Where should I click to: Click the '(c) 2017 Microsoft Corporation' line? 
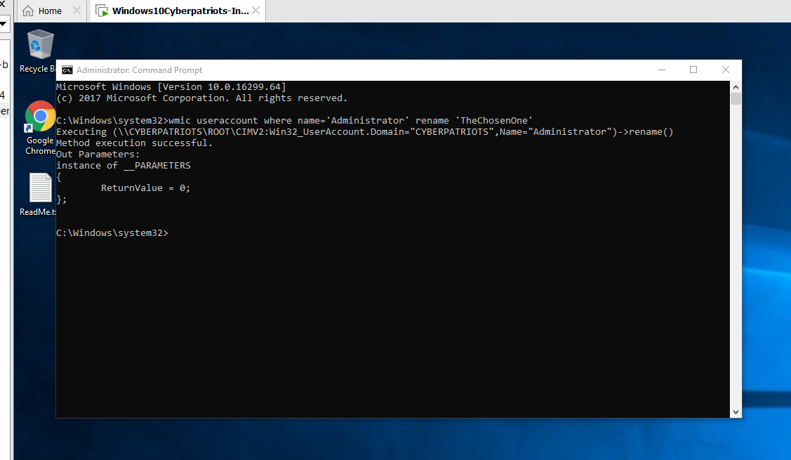point(202,98)
